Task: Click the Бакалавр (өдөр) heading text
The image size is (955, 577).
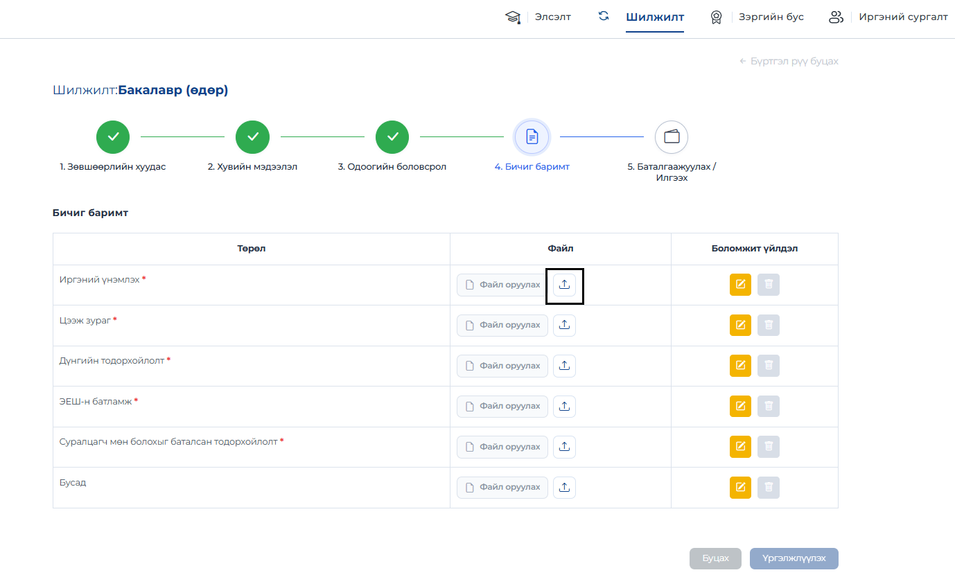Action: pos(173,91)
